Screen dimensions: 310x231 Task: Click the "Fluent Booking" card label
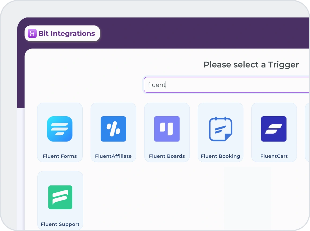coord(220,156)
